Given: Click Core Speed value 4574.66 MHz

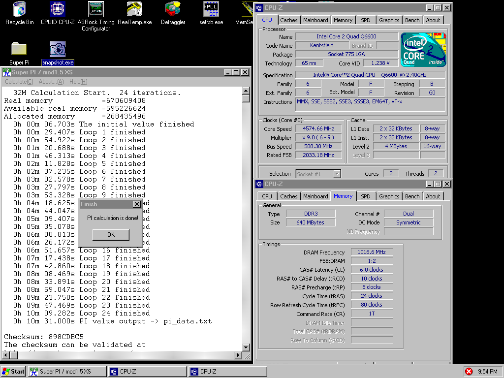Looking at the screenshot, I should [x=318, y=128].
